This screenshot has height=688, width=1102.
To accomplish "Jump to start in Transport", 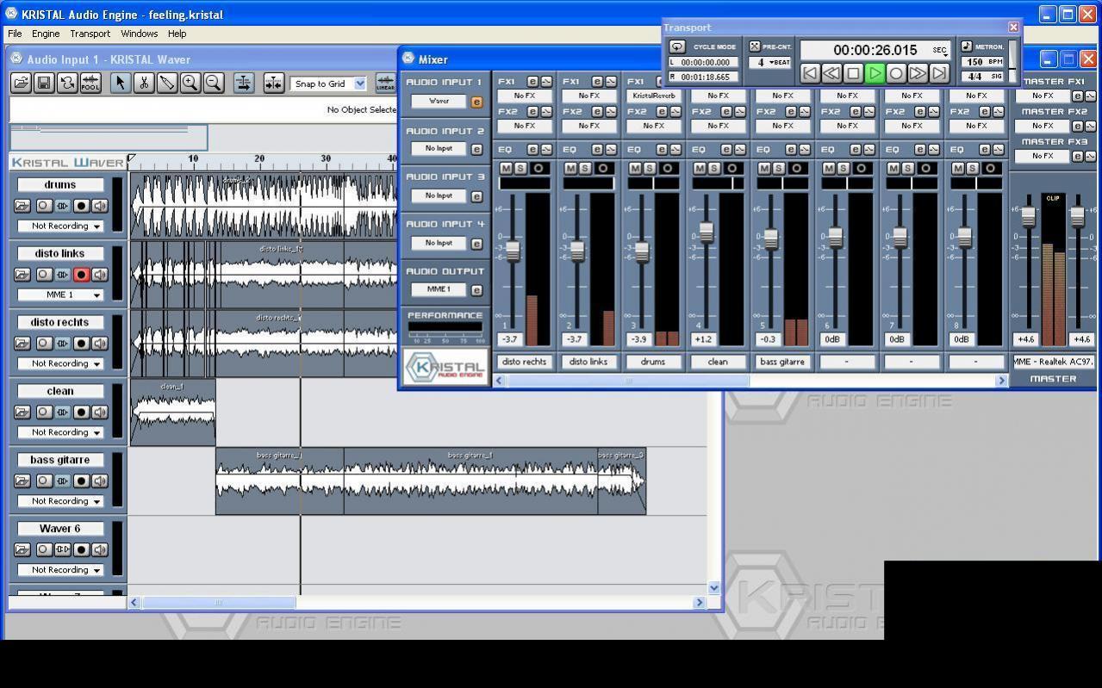I will click(810, 74).
